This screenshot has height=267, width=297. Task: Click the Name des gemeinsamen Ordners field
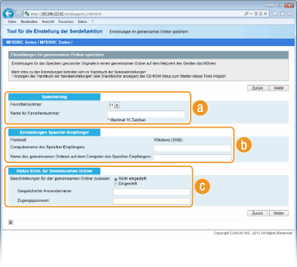(x=192, y=157)
